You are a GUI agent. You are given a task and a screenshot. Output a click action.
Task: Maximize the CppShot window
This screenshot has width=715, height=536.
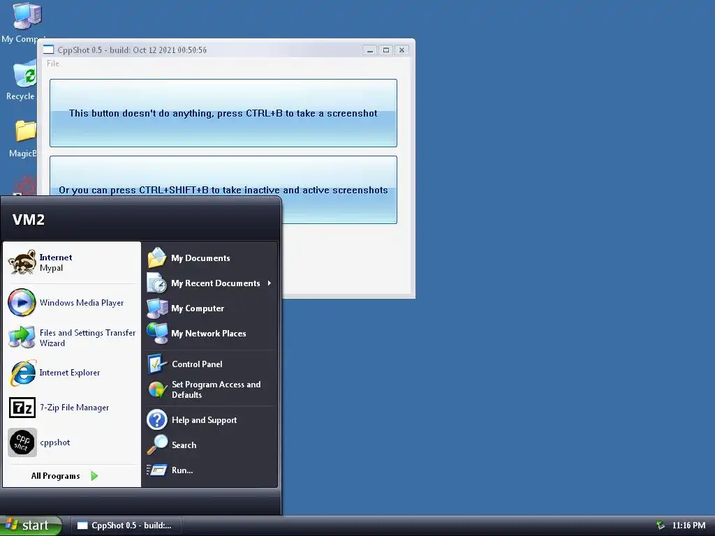pos(385,50)
